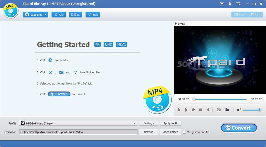
Task: Minimize the Tipard window
Action: [x=247, y=4]
